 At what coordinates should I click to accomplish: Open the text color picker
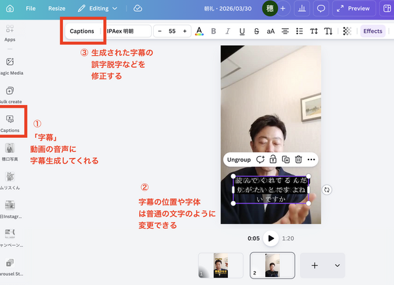(199, 31)
